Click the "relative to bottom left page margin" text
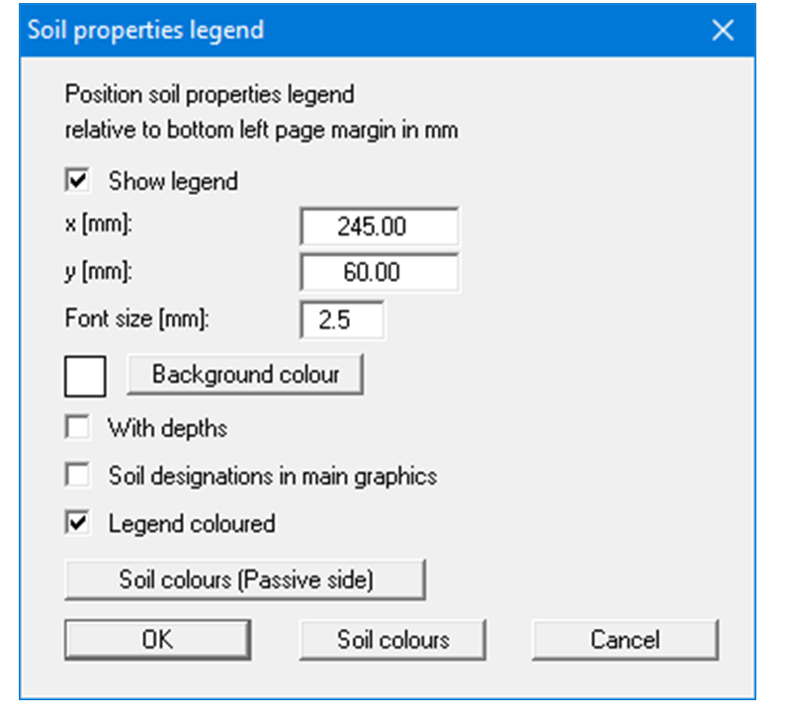This screenshot has width=786, height=719. (x=261, y=130)
